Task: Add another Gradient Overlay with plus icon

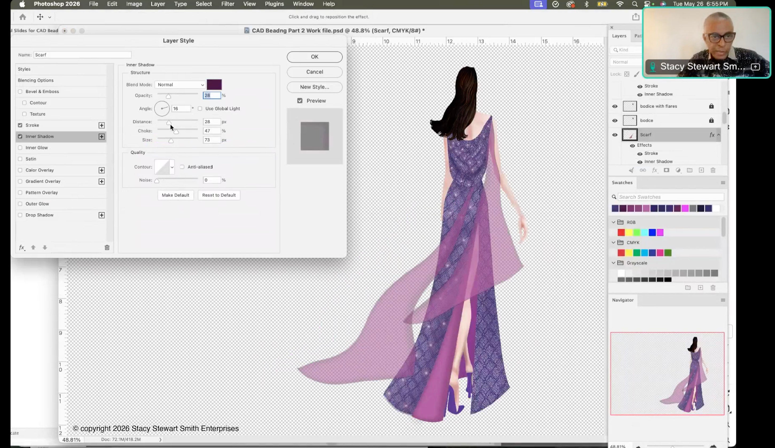Action: click(x=101, y=181)
